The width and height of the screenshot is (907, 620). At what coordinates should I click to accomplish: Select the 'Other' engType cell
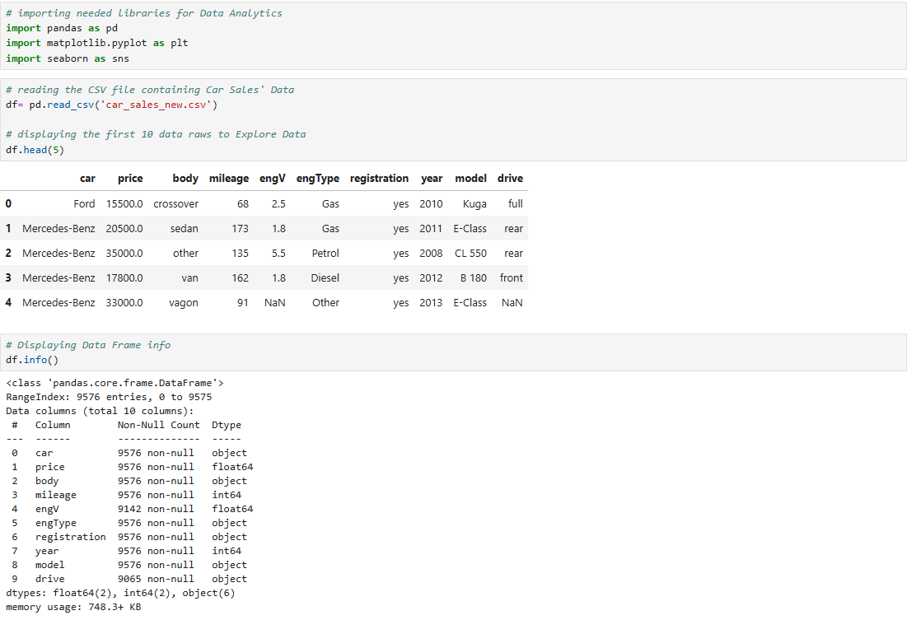point(325,302)
